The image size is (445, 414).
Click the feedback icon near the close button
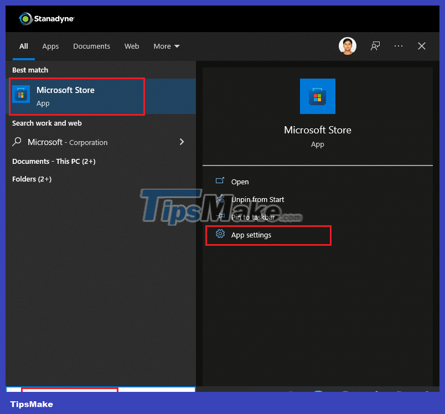click(x=375, y=46)
